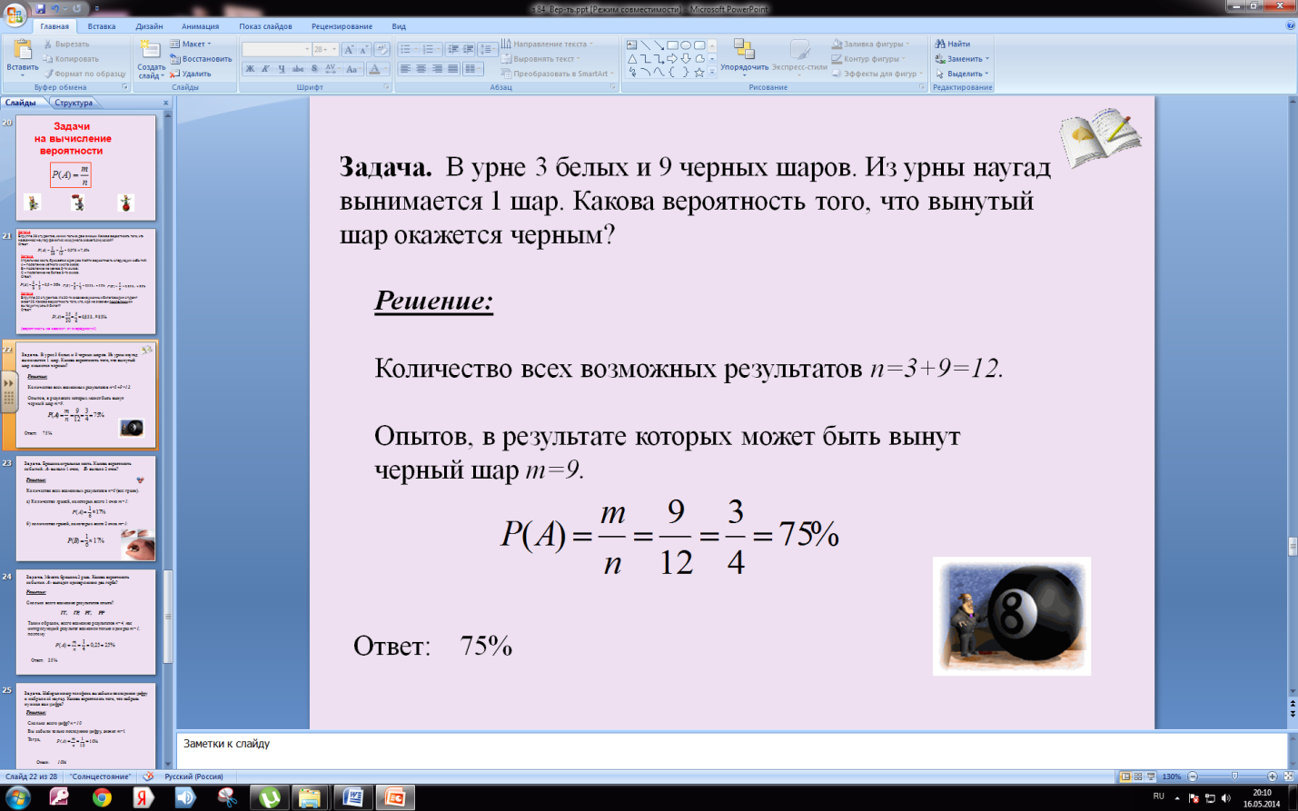Clear all text formatting
This screenshot has height=811, width=1298.
(381, 50)
